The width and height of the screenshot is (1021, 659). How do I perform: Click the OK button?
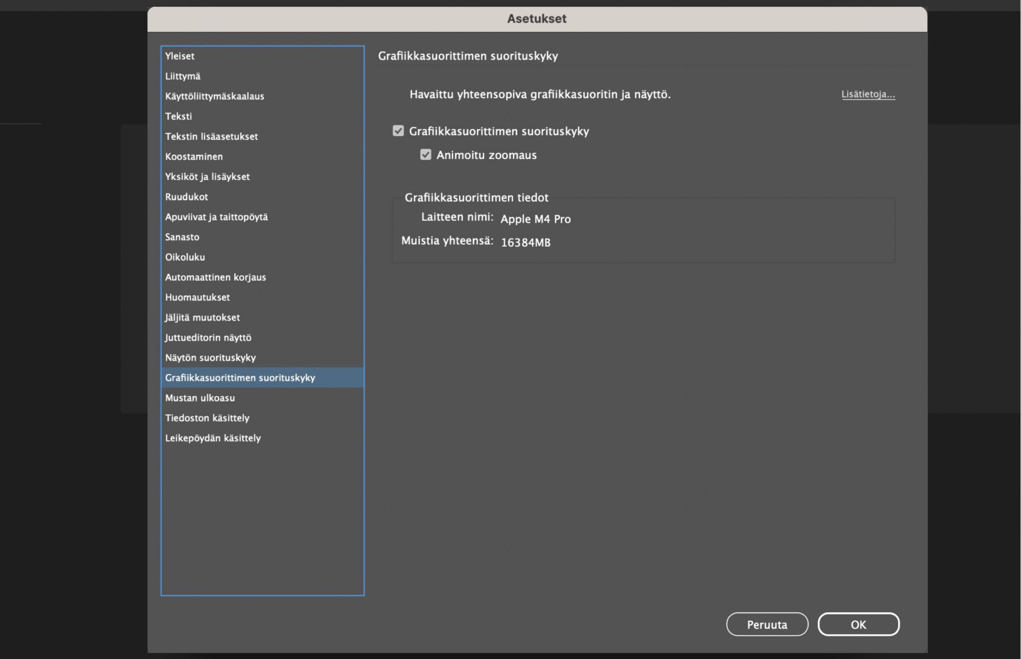(858, 624)
